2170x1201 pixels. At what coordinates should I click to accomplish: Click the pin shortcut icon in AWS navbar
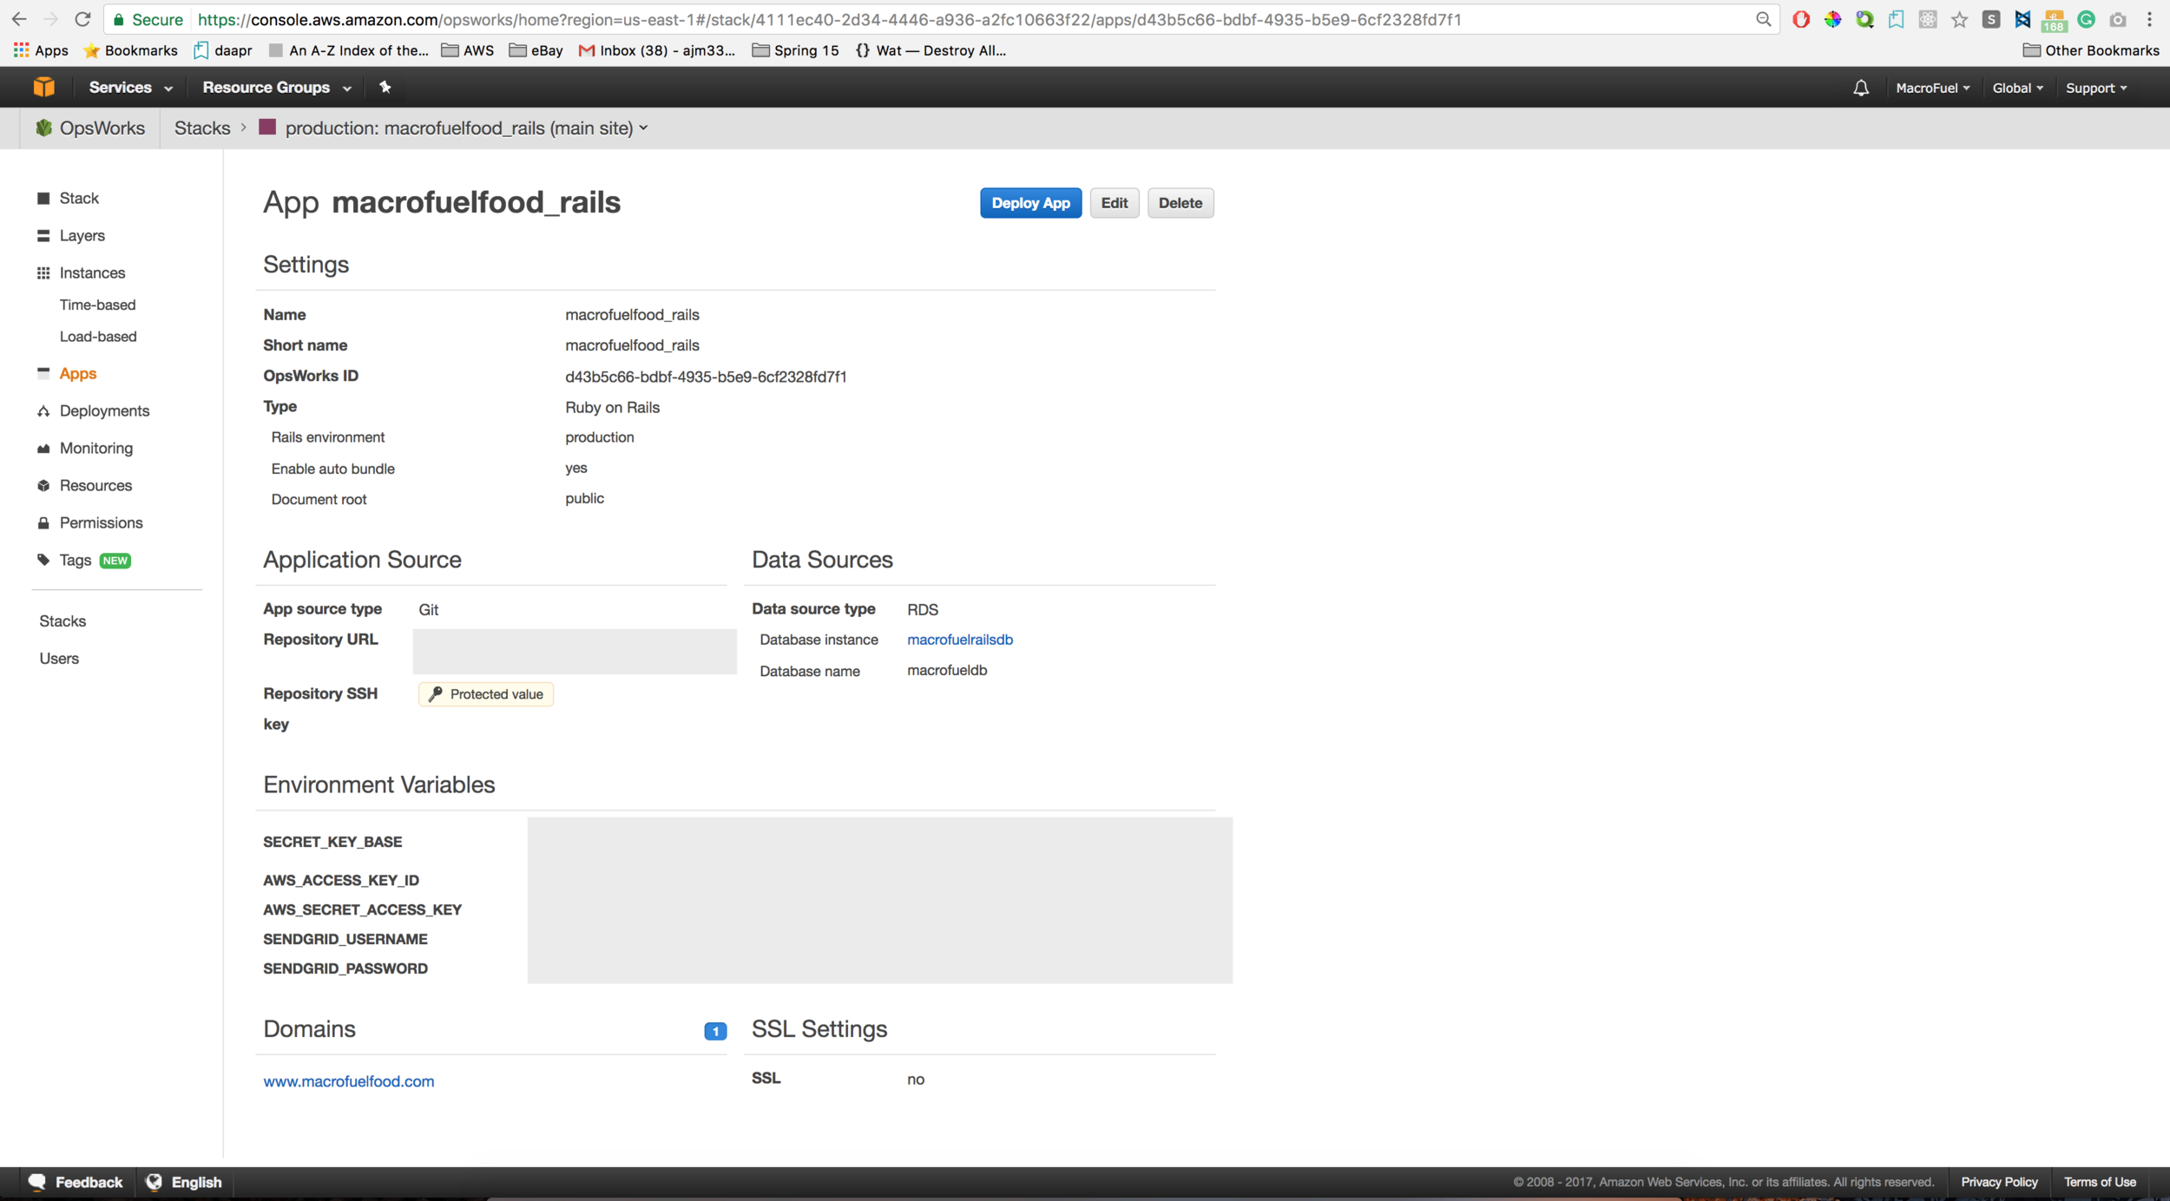pos(385,87)
